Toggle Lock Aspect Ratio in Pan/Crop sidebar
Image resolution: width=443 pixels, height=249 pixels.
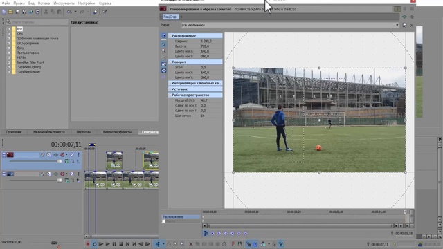click(x=163, y=64)
